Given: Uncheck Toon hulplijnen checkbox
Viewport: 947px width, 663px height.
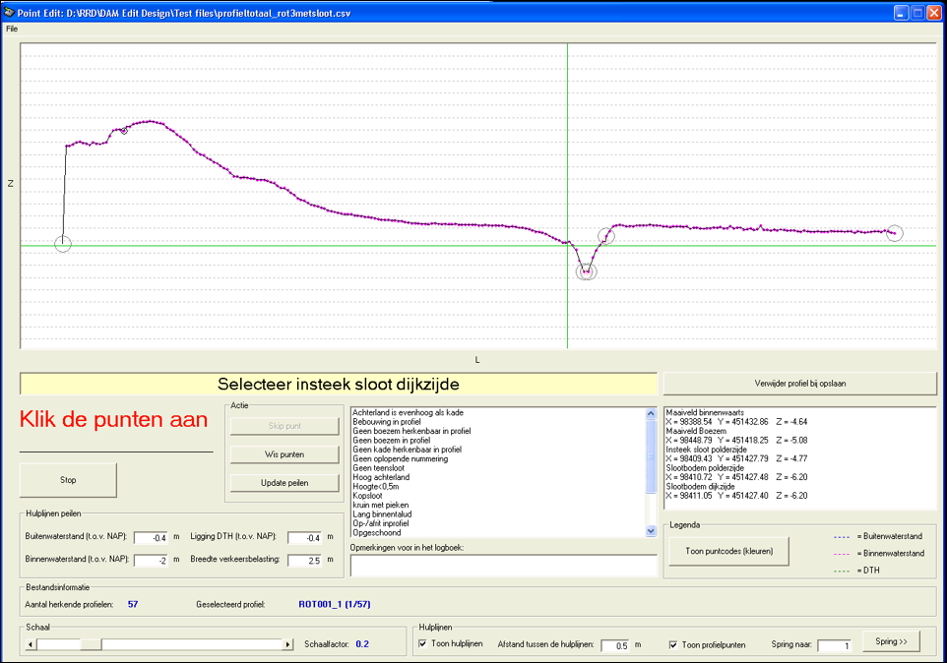Looking at the screenshot, I should (x=423, y=644).
